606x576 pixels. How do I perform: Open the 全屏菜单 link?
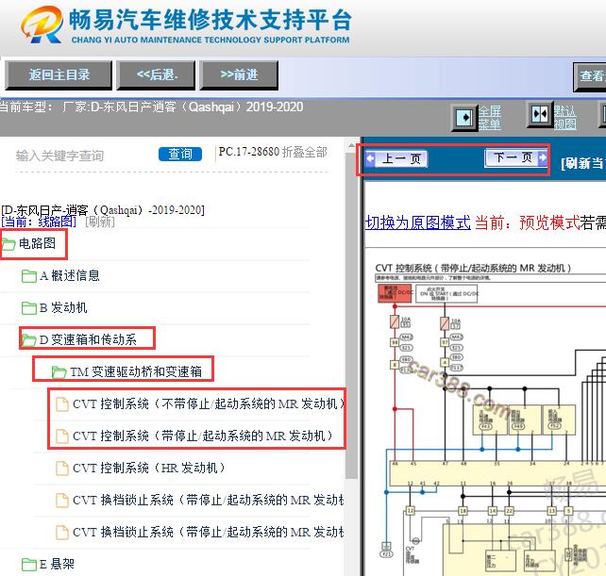click(490, 118)
